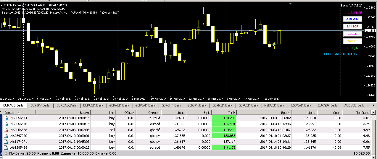
Task: Click the EA REMOVE button
Action: (352, 19)
